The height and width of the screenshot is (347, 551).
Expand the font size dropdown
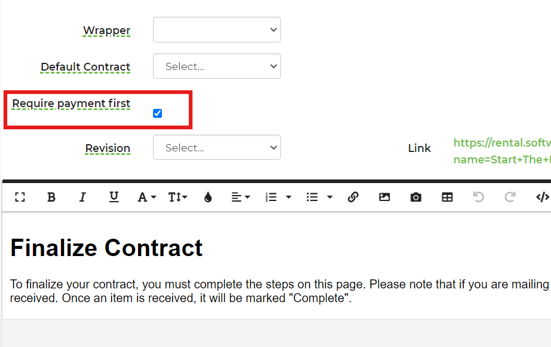point(177,197)
